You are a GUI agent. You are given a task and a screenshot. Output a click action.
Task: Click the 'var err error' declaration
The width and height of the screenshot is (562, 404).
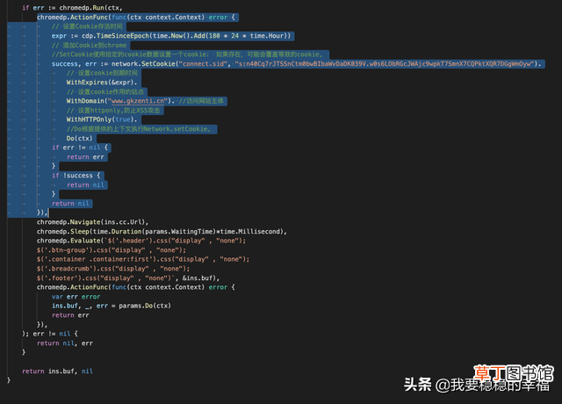[x=76, y=297]
